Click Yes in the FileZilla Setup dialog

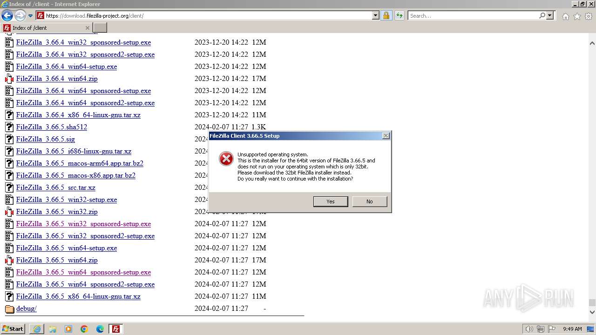(331, 201)
